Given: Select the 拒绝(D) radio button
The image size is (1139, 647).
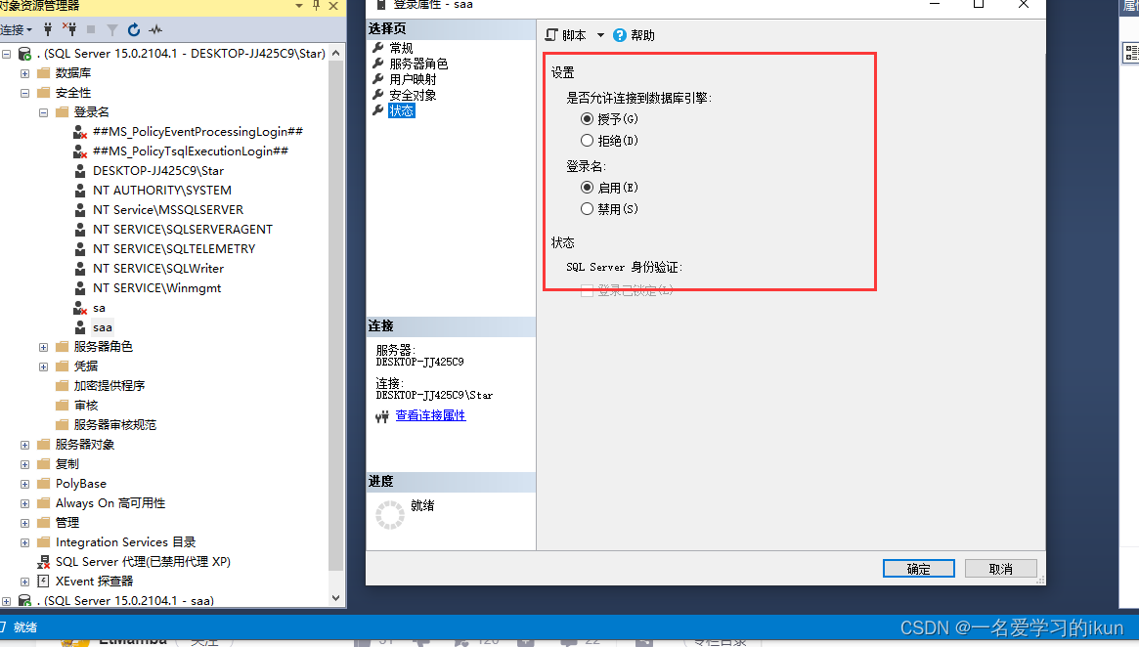Looking at the screenshot, I should [x=587, y=140].
